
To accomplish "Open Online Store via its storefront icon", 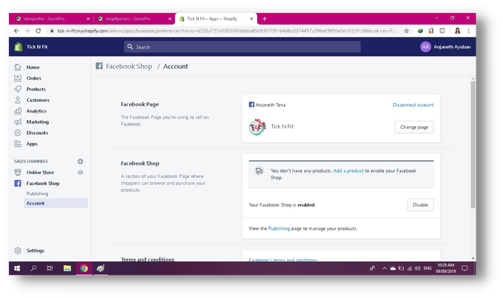I will click(x=18, y=173).
